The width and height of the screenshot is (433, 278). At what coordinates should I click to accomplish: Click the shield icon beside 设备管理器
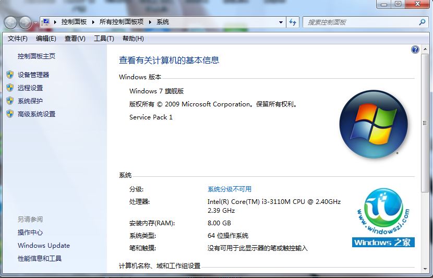click(x=10, y=75)
